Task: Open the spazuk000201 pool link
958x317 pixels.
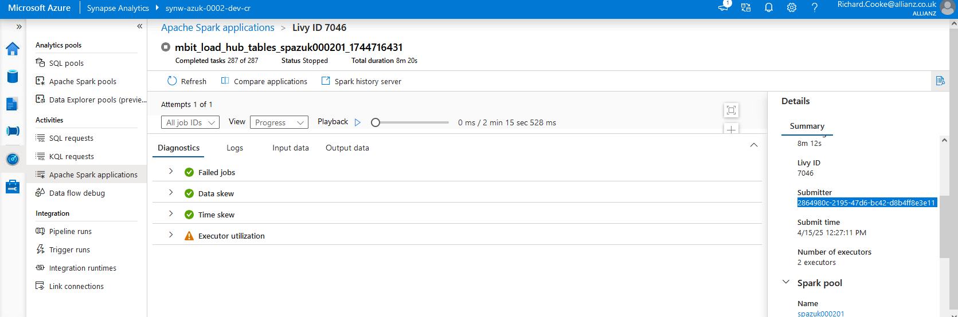Action: (821, 314)
